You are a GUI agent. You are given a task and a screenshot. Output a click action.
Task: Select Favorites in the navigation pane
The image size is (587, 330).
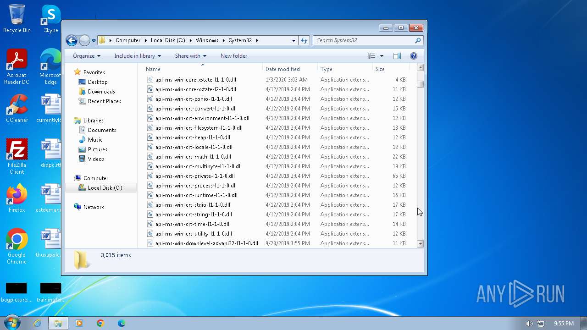[x=94, y=72]
